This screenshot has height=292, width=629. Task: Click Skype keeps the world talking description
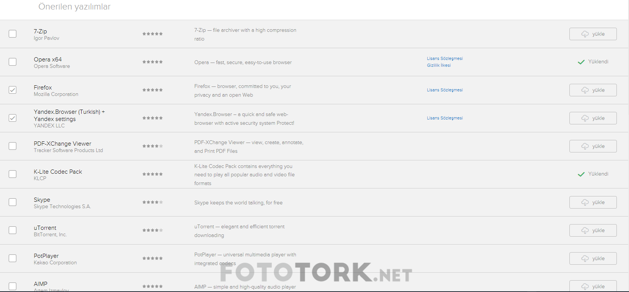point(238,203)
